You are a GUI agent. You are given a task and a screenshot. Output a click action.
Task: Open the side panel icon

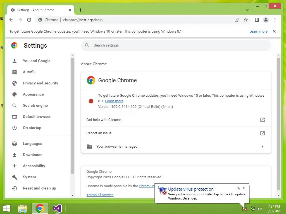click(257, 20)
